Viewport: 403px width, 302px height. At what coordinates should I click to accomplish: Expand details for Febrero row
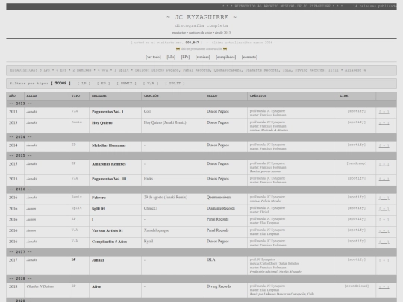pos(384,198)
